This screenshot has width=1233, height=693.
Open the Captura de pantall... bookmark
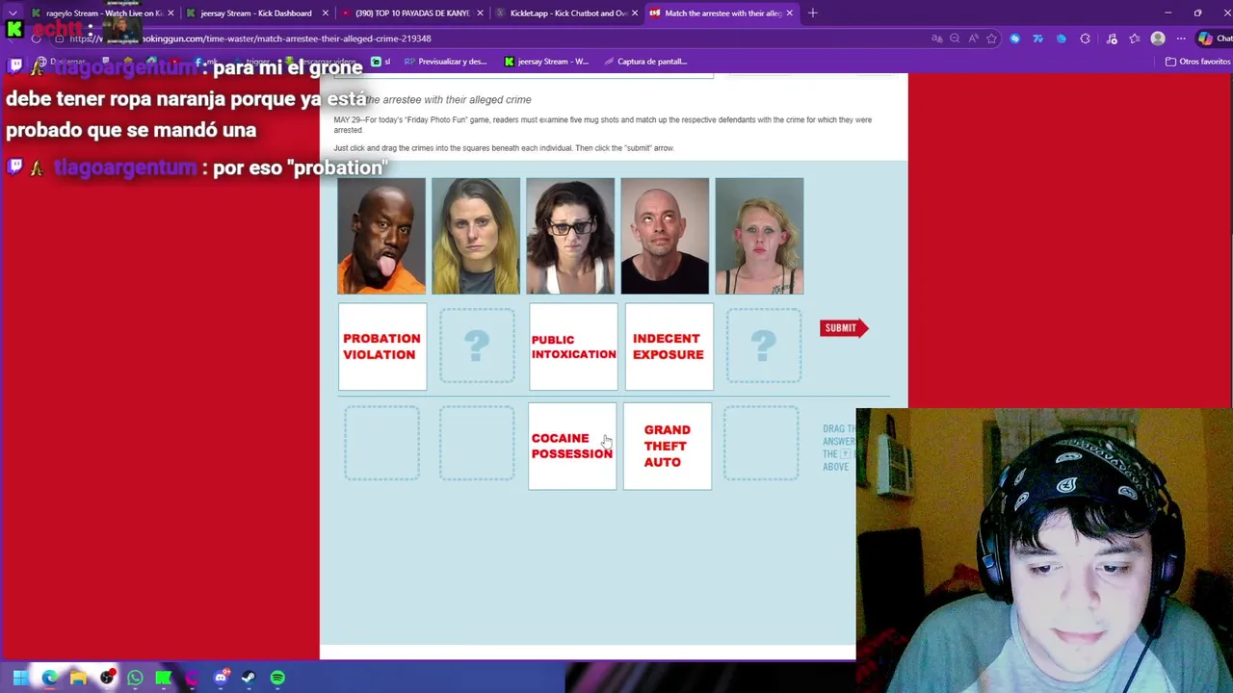click(x=645, y=62)
